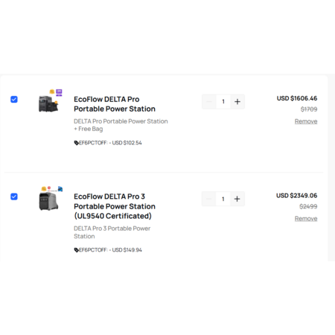This screenshot has width=335, height=335.
Task: Open EcoFlow DELTA Pro Portable Power Station title
Action: pos(115,104)
